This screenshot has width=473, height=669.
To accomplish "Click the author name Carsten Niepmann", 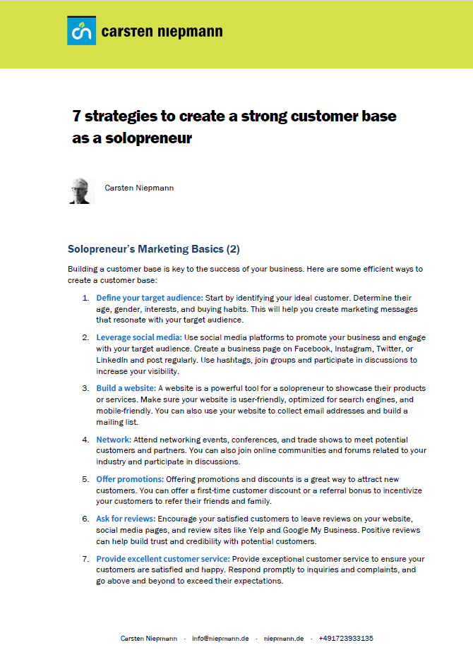I will point(139,188).
